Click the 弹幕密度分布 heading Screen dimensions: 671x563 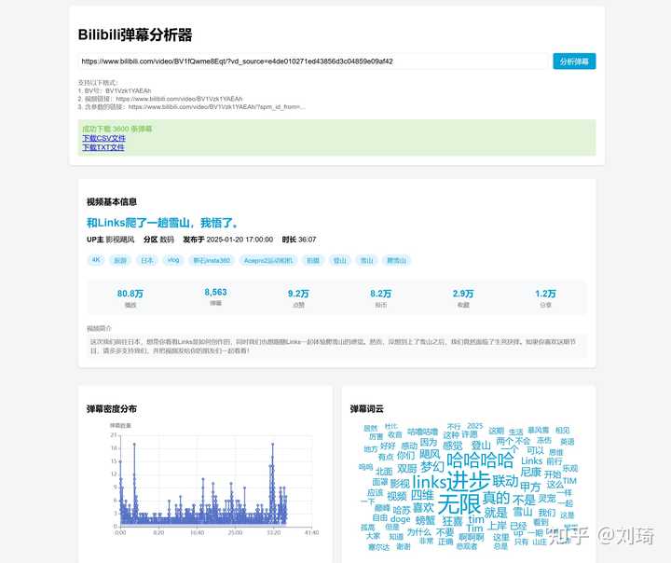(x=111, y=409)
